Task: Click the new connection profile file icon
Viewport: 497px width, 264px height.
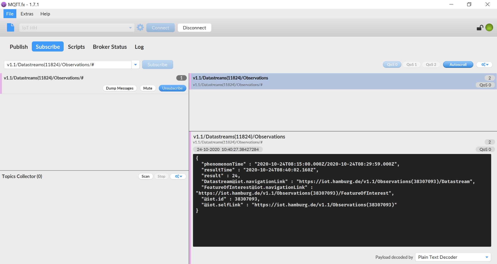Action: (11, 27)
